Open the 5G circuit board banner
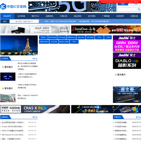The image size is (141, 141). (x=72, y=7)
